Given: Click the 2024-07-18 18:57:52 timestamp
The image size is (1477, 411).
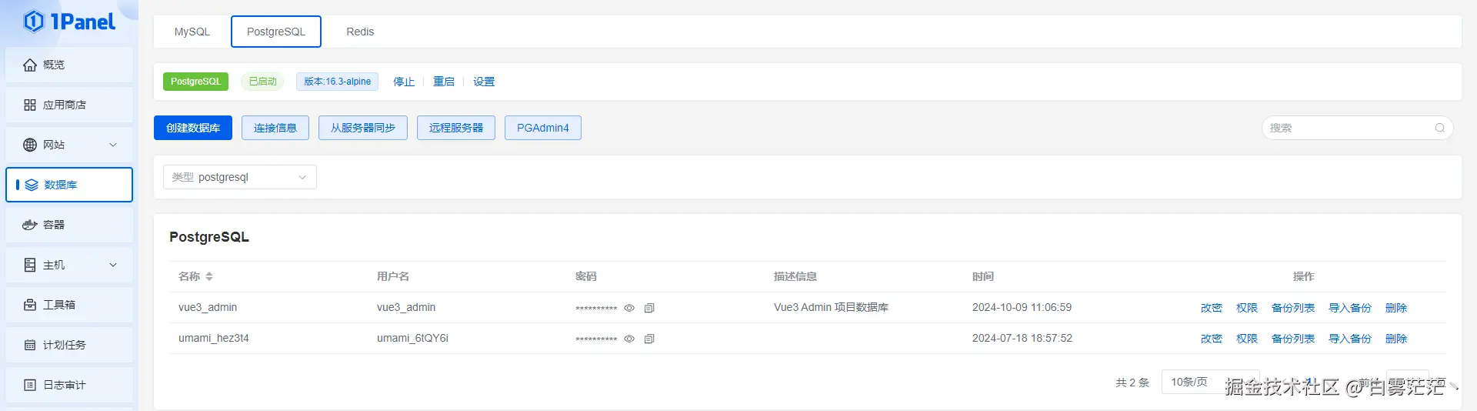Looking at the screenshot, I should (x=1022, y=338).
